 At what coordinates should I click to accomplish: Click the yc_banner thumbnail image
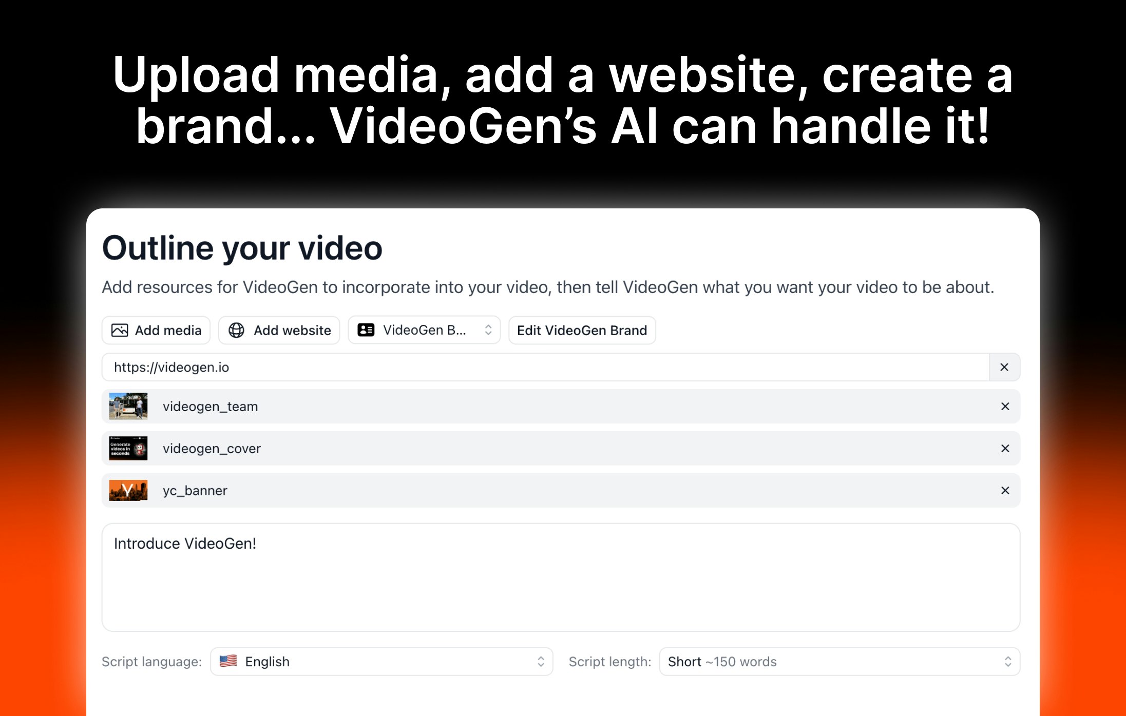[x=128, y=491]
